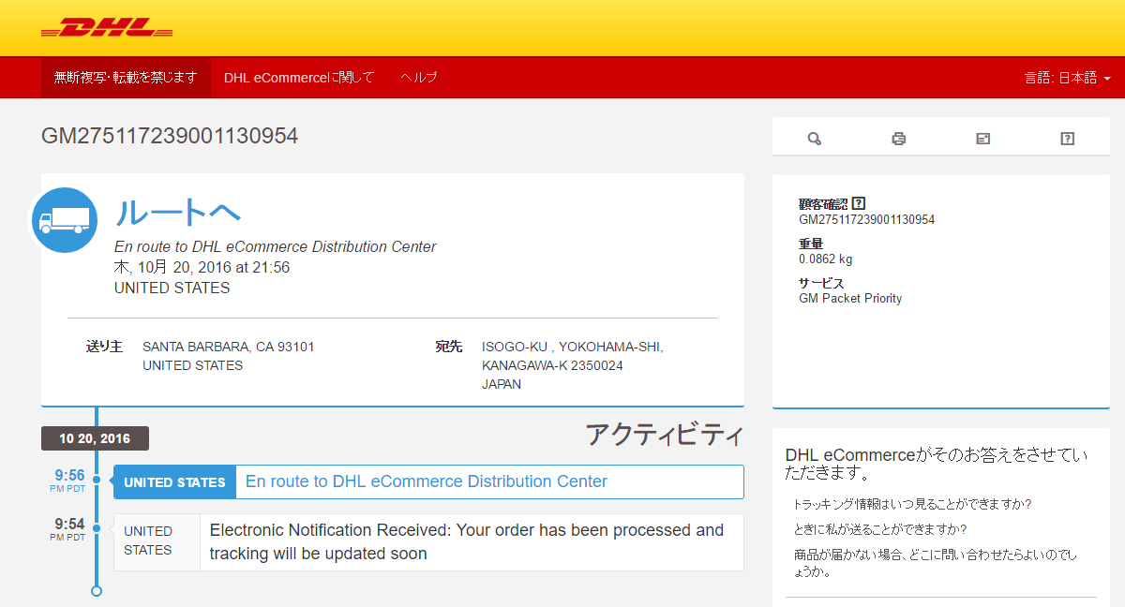Click the 0.0862 kg weight value
The height and width of the screenshot is (607, 1125).
(826, 259)
